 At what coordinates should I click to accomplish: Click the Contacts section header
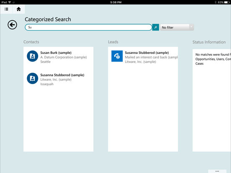(31, 42)
